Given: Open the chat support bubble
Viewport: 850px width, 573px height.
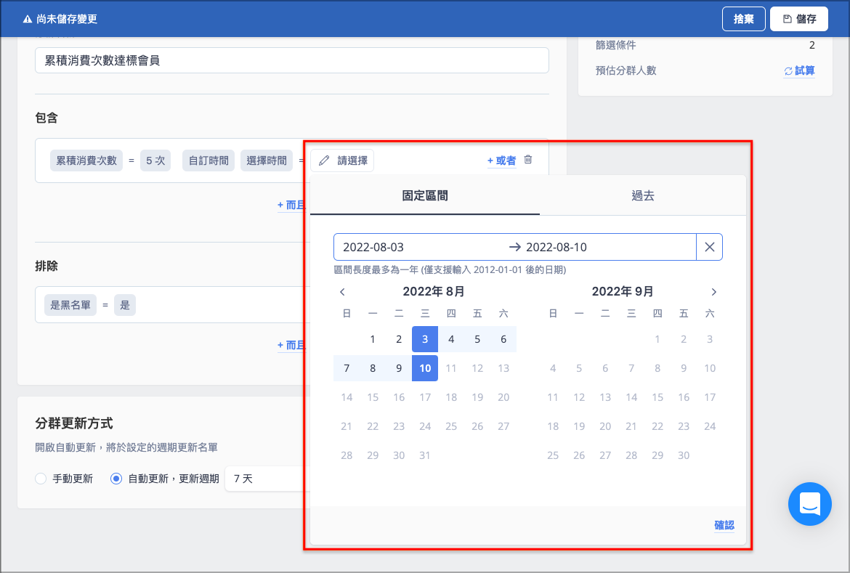Looking at the screenshot, I should (x=810, y=504).
